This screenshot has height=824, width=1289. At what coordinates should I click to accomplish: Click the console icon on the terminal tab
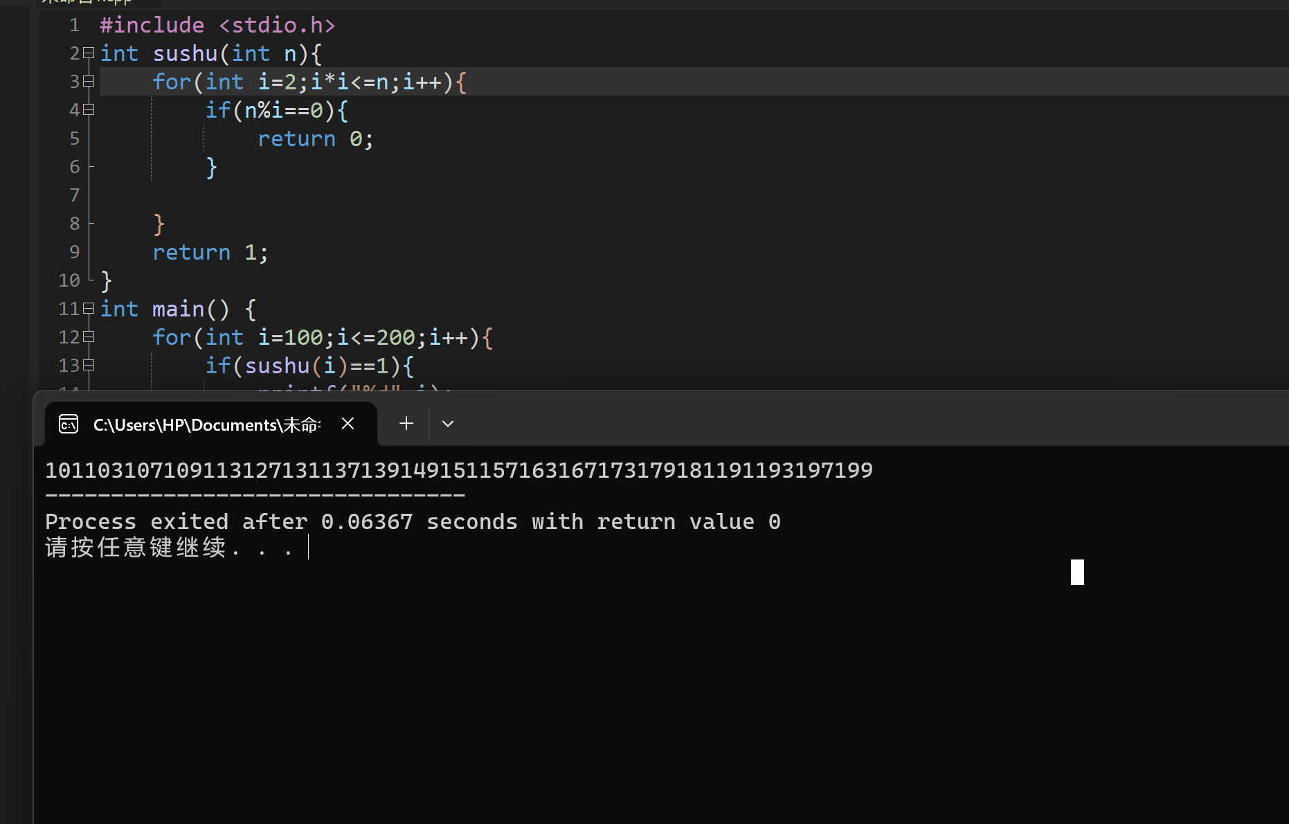(69, 424)
